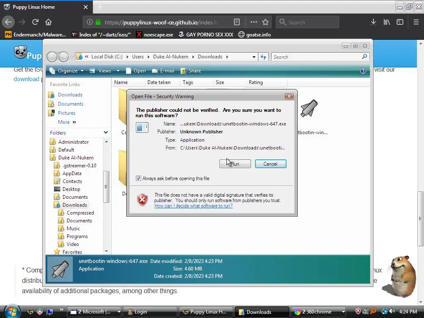The height and width of the screenshot is (318, 424).
Task: Open Explorer help question-mark icon
Action: tap(363, 71)
